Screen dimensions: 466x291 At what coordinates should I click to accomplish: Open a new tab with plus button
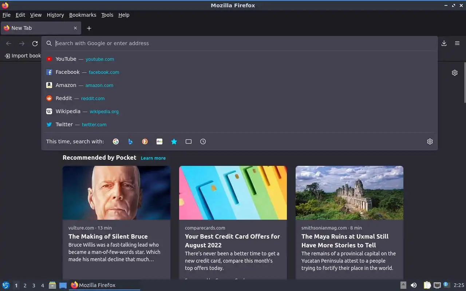89,28
